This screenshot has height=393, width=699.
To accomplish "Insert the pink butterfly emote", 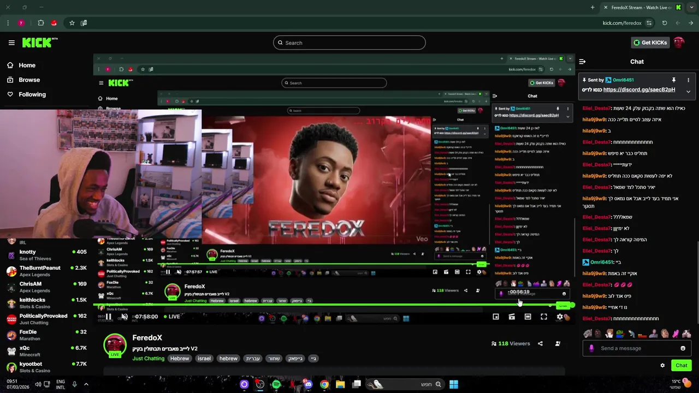I will [676, 334].
